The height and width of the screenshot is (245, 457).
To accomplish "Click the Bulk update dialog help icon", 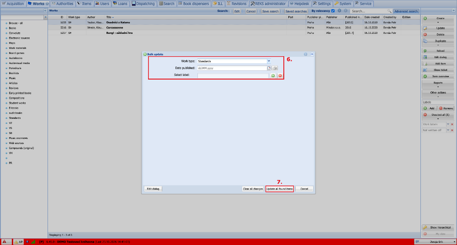I will coord(306,54).
